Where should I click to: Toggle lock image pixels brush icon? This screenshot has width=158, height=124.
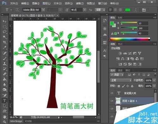pos(123,86)
